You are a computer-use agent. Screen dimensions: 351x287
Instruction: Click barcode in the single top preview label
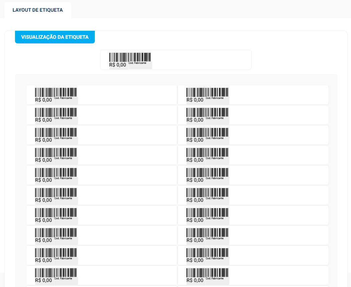click(130, 57)
